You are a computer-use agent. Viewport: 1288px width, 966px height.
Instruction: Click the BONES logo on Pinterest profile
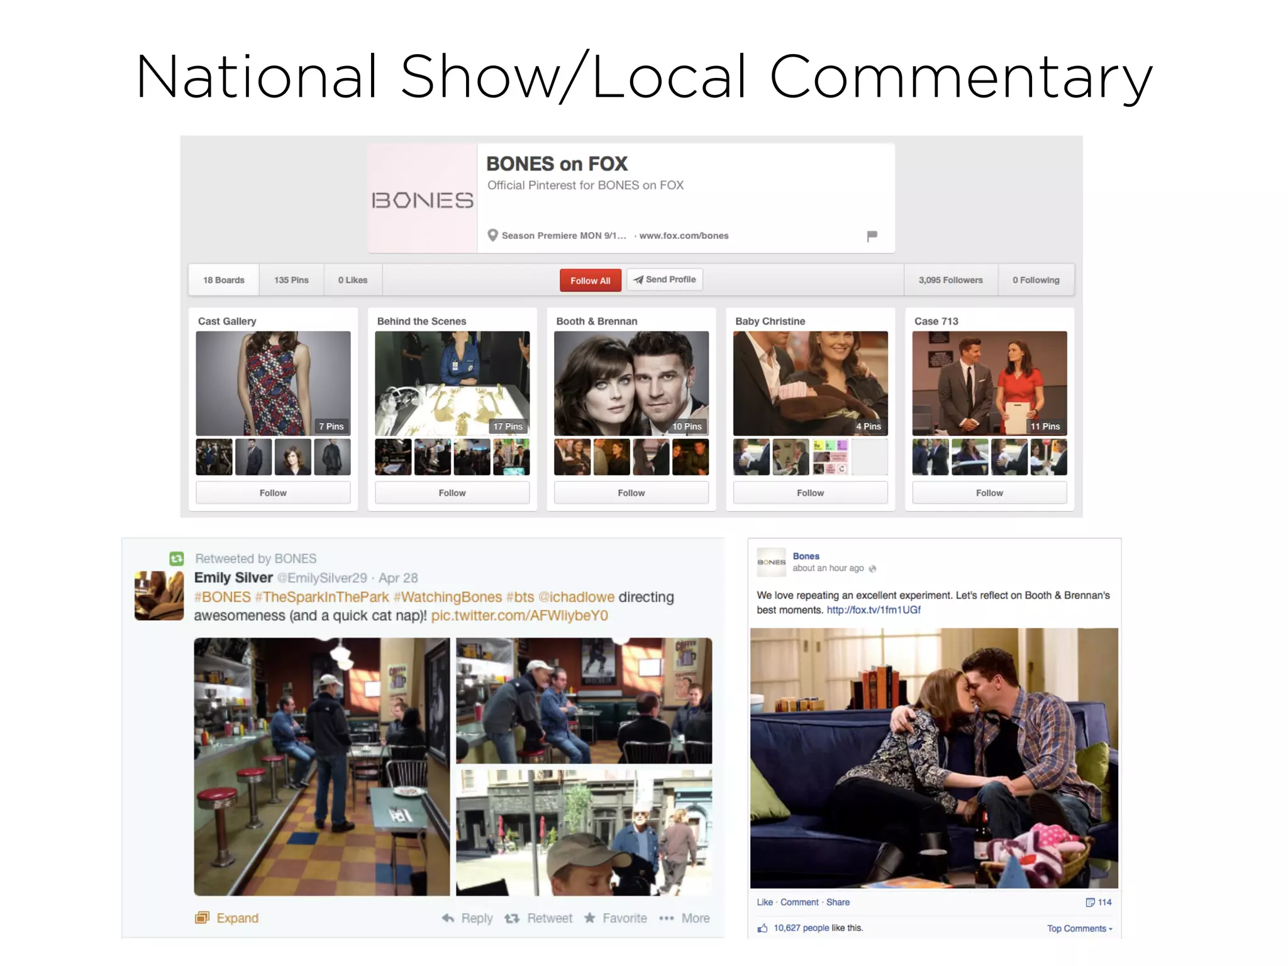coord(423,199)
